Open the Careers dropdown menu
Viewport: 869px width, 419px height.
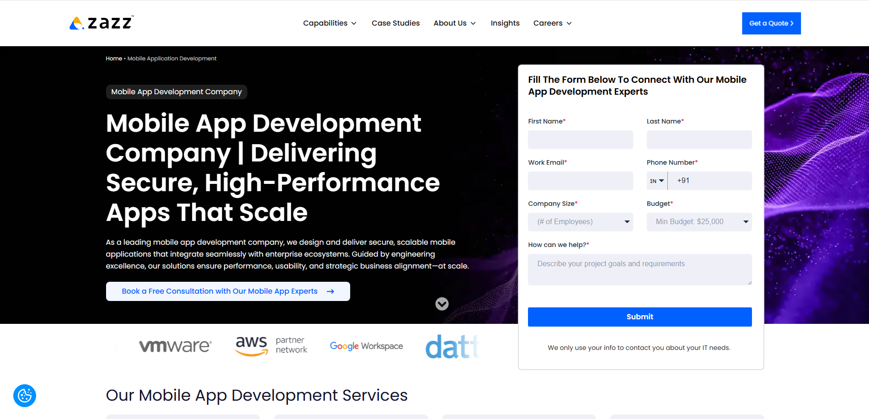552,23
